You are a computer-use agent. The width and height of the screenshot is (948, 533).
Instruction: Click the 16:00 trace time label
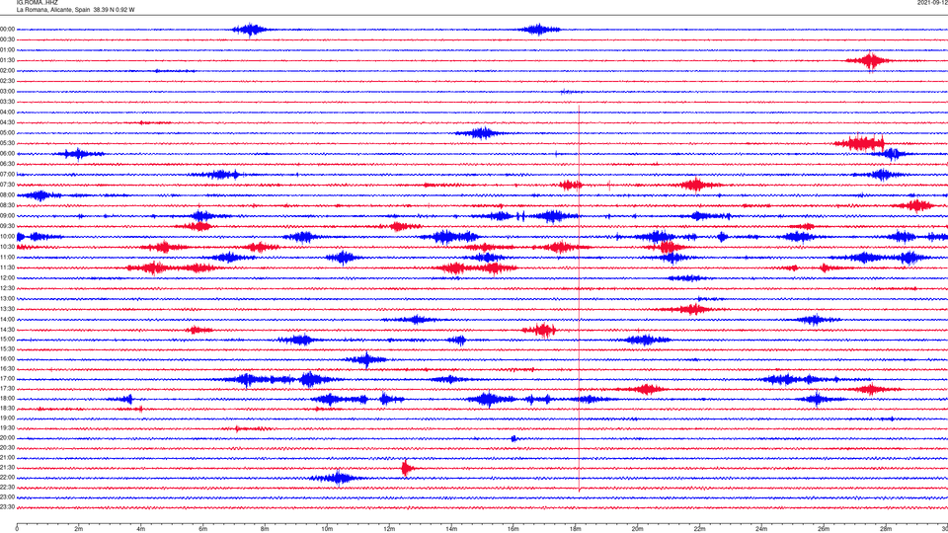tap(7, 359)
